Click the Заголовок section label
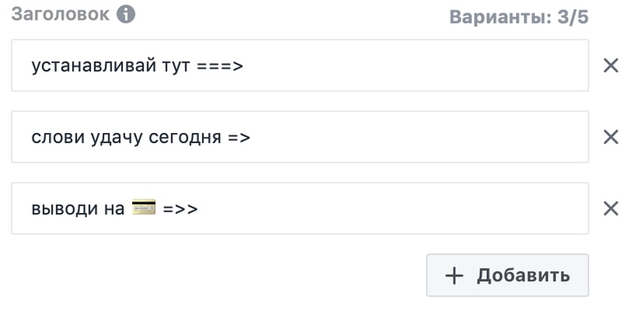 pos(60,15)
